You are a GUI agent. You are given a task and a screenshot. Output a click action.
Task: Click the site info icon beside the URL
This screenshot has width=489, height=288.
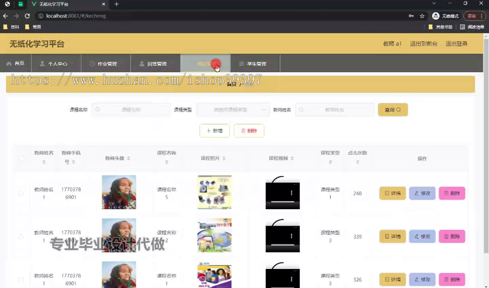tap(41, 16)
